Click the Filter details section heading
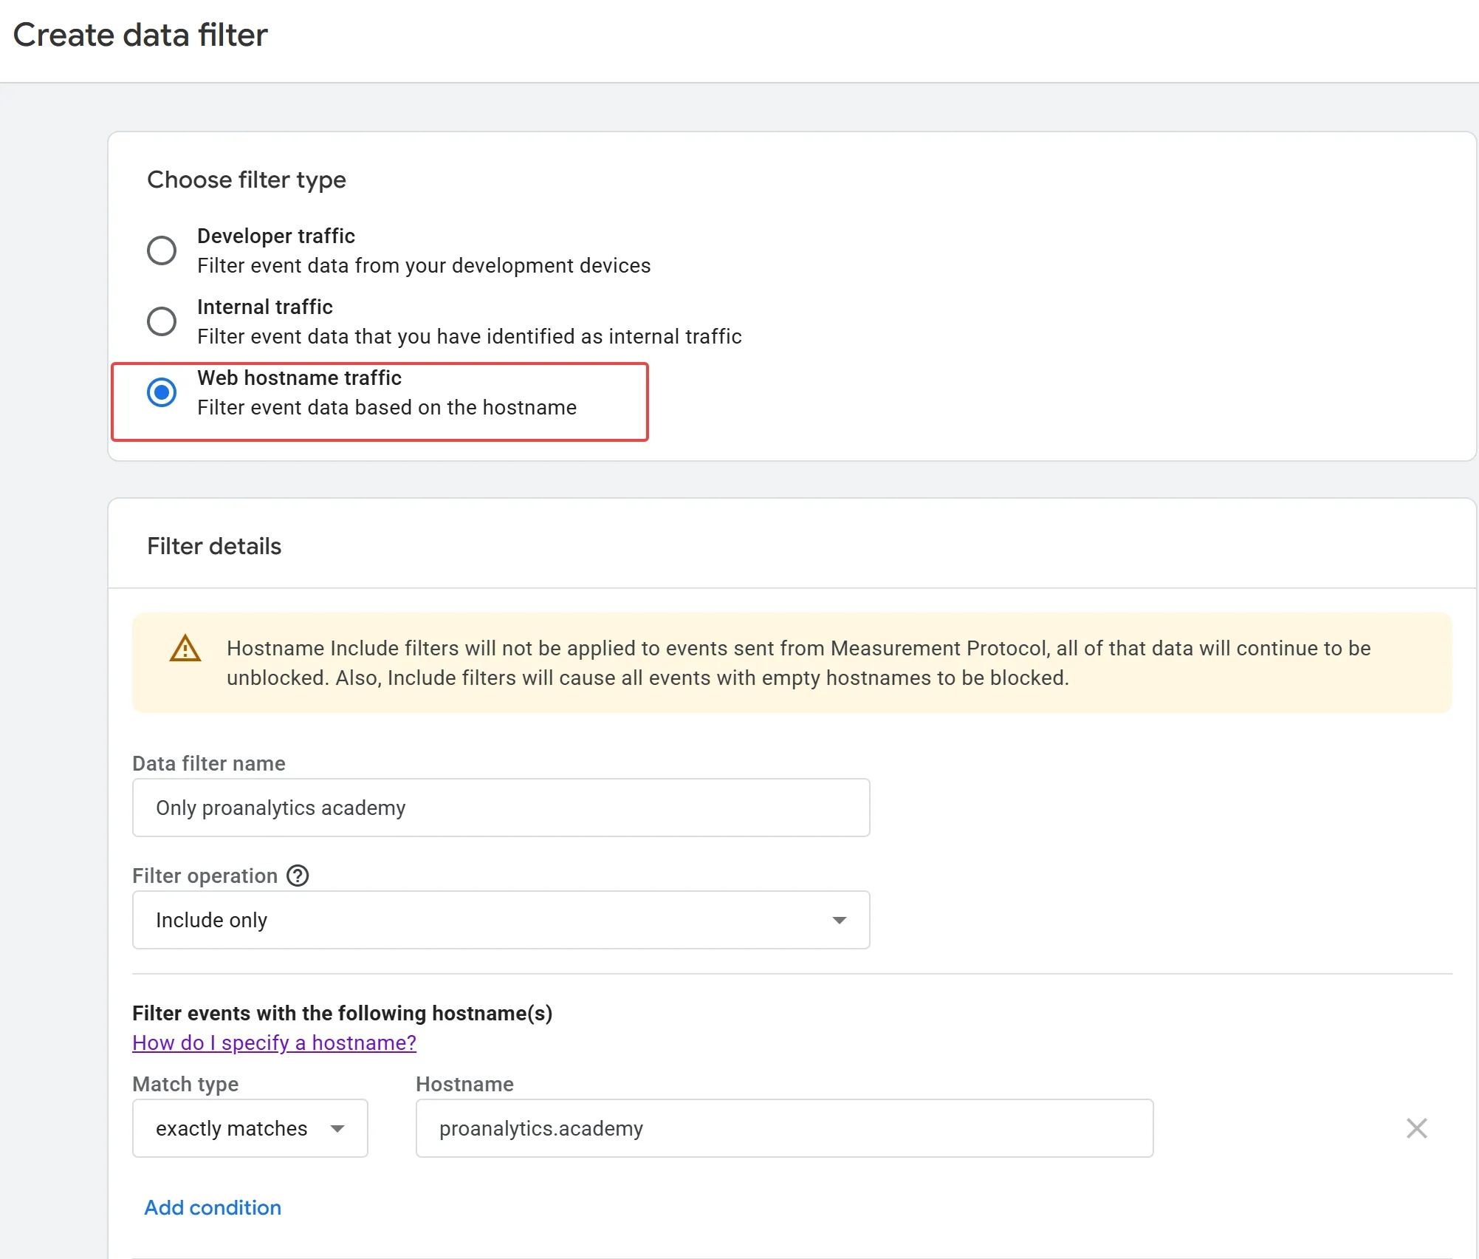The image size is (1479, 1259). pyautogui.click(x=214, y=546)
